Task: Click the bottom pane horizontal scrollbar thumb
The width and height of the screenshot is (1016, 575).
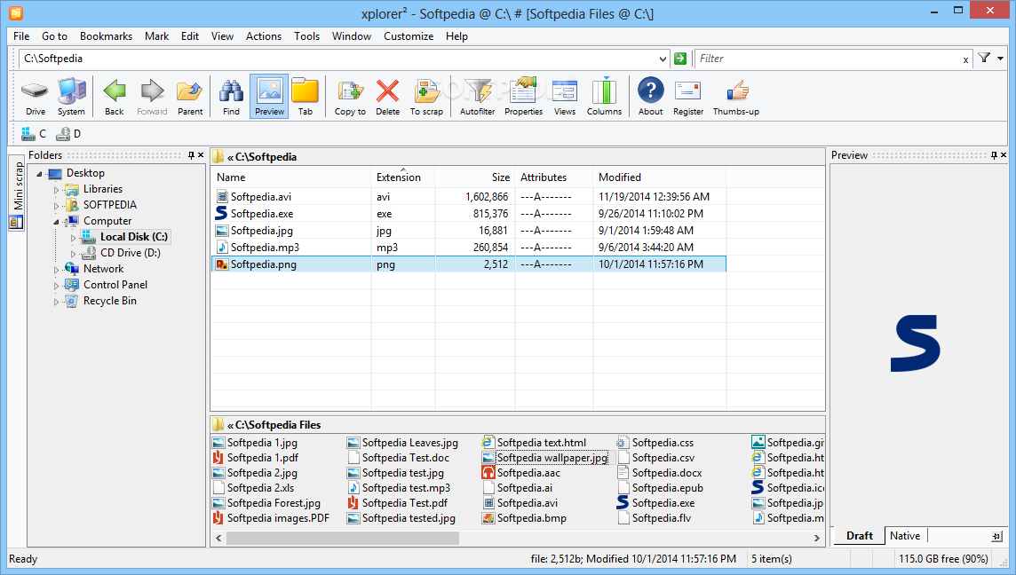Action: [342, 538]
